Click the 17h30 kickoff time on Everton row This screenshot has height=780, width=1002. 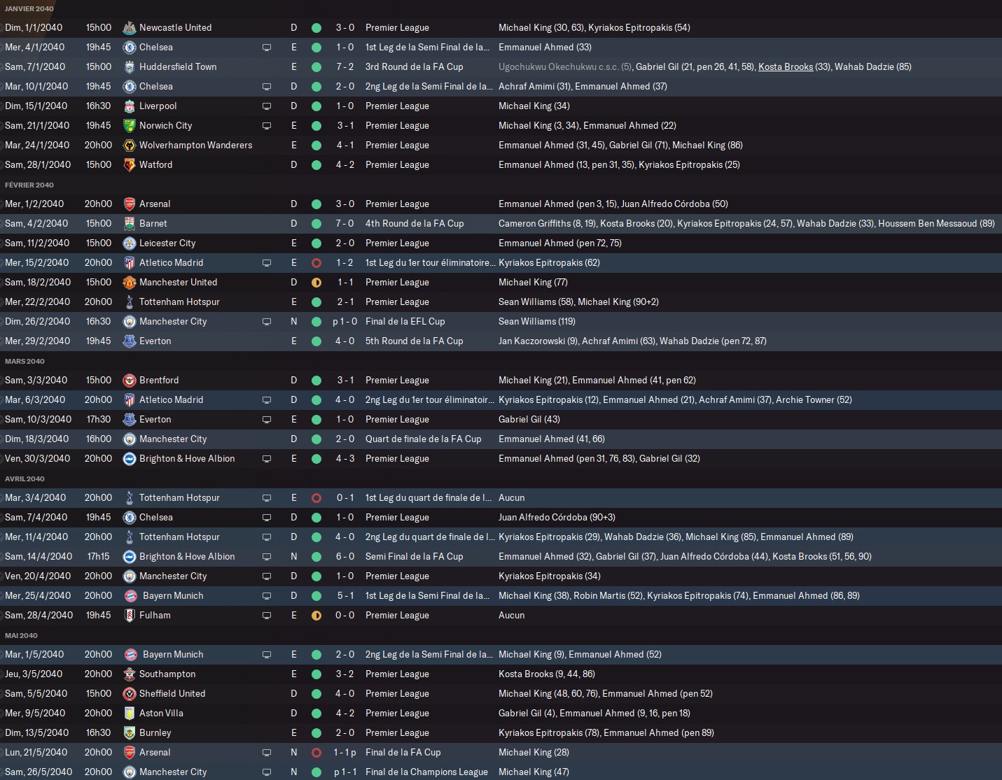tap(99, 420)
